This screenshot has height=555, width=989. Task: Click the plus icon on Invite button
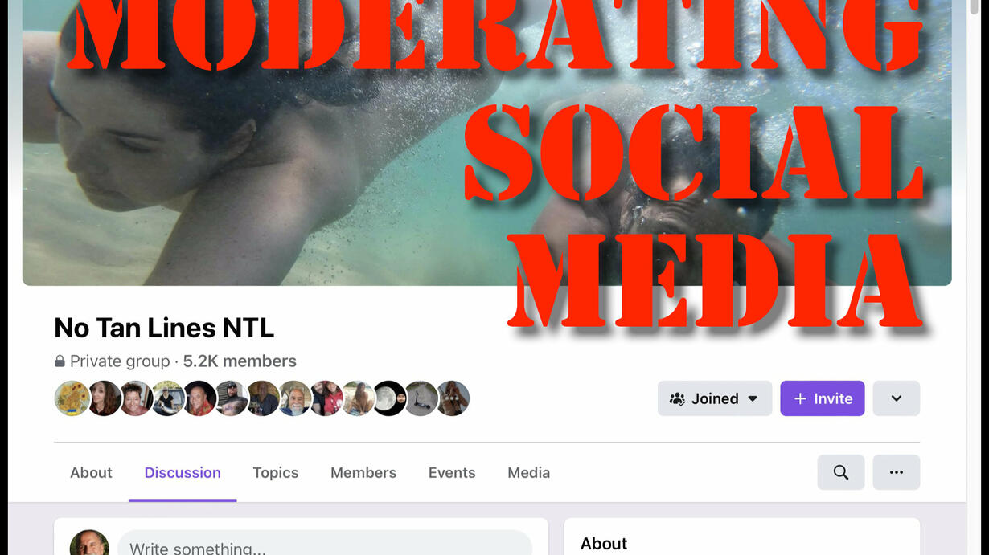point(800,398)
